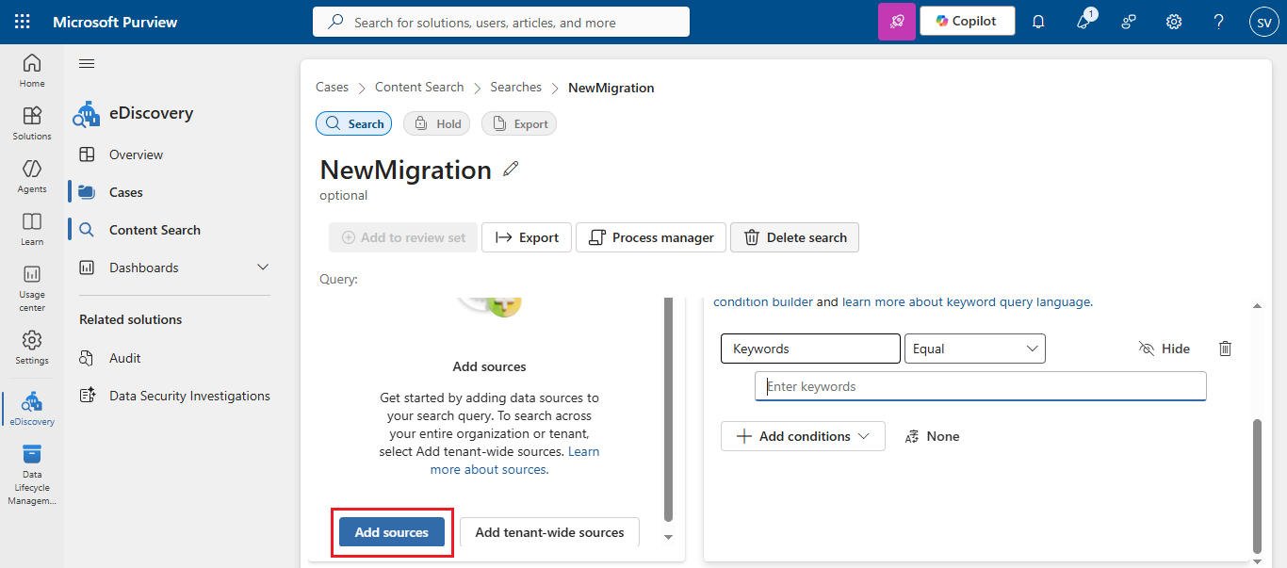The width and height of the screenshot is (1287, 568).
Task: Open the condition builder link
Action: tap(763, 301)
